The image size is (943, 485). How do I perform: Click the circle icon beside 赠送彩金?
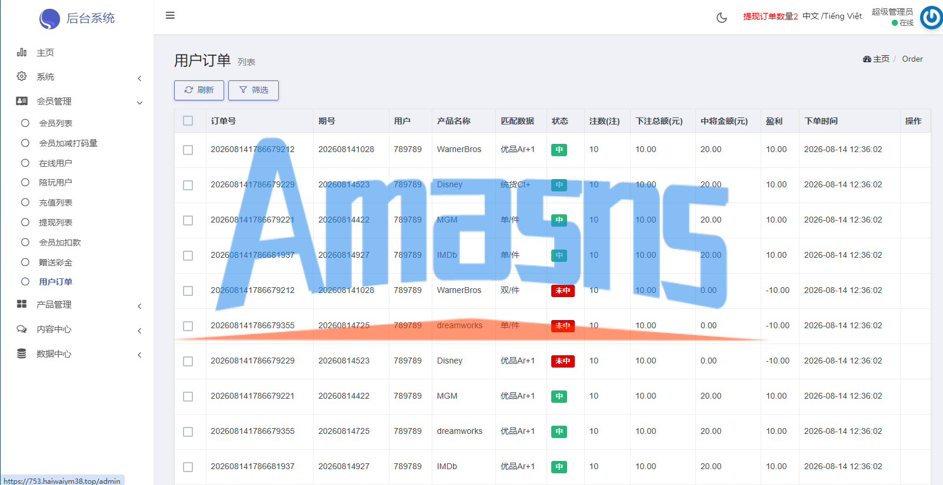coord(25,262)
